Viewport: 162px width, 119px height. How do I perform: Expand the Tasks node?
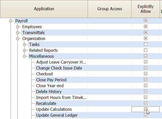pos(24,44)
